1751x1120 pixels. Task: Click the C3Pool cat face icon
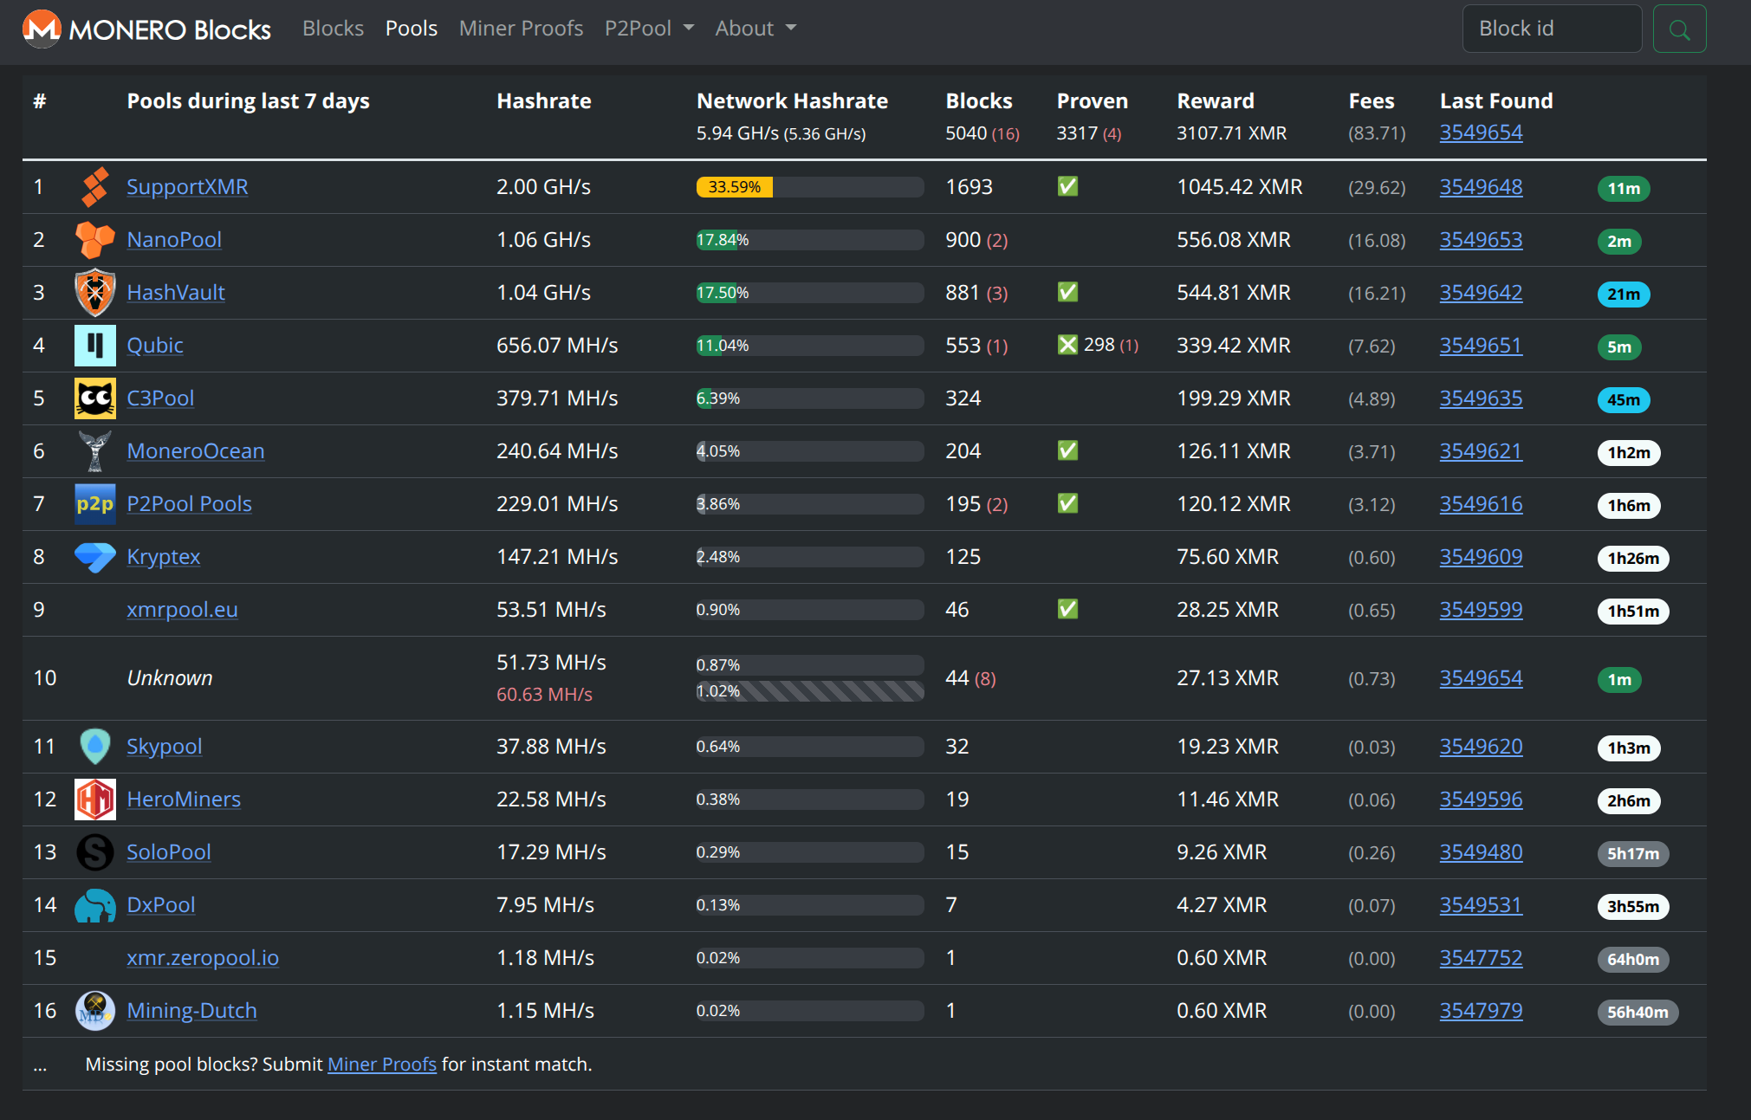[x=94, y=398]
